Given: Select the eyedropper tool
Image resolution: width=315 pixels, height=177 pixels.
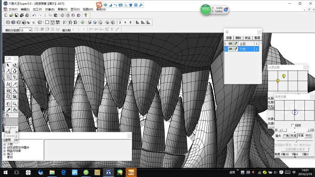Looking at the screenshot, I should pyautogui.click(x=8, y=110).
